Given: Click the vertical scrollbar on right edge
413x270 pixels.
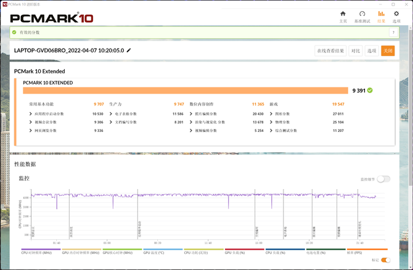Looking at the screenshot, I should [410, 123].
